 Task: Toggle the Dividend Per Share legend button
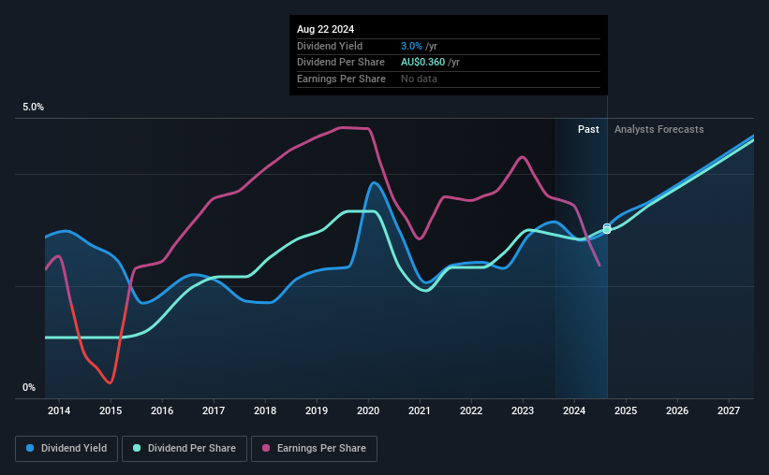(185, 449)
